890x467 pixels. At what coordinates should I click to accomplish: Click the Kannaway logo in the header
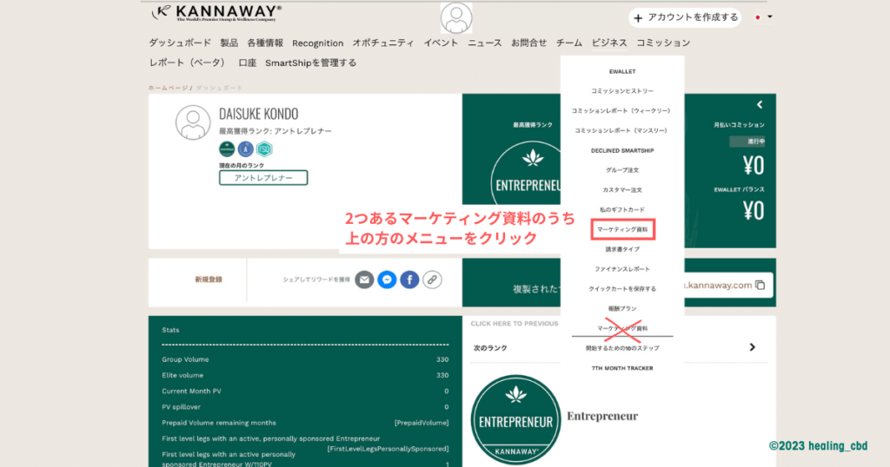coord(216,13)
